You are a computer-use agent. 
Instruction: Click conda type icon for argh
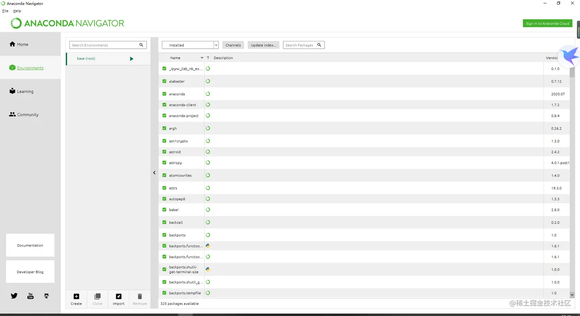tap(208, 128)
